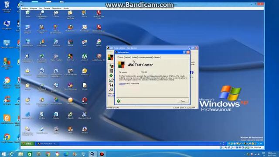Image resolution: width=279 pixels, height=157 pixels.
Task: Open the Contacts tab
Action: click(157, 57)
